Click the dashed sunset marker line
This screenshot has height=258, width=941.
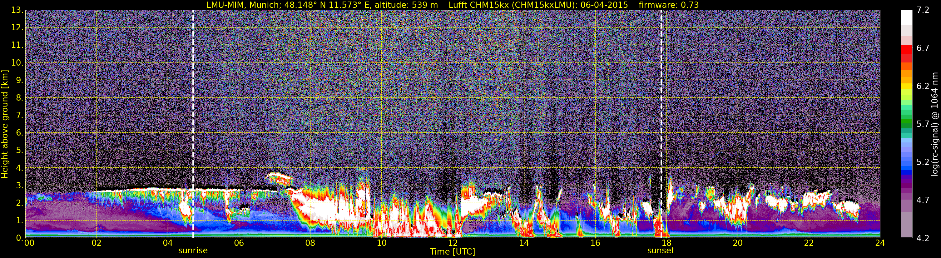click(x=661, y=124)
